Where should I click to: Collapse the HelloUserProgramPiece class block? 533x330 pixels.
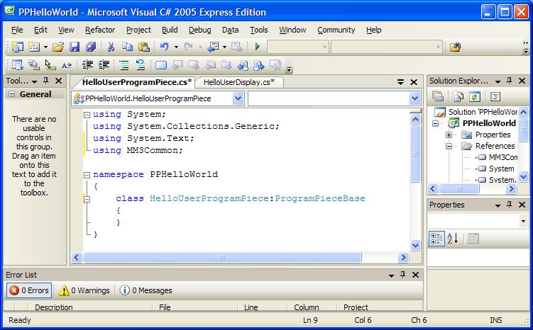(87, 199)
